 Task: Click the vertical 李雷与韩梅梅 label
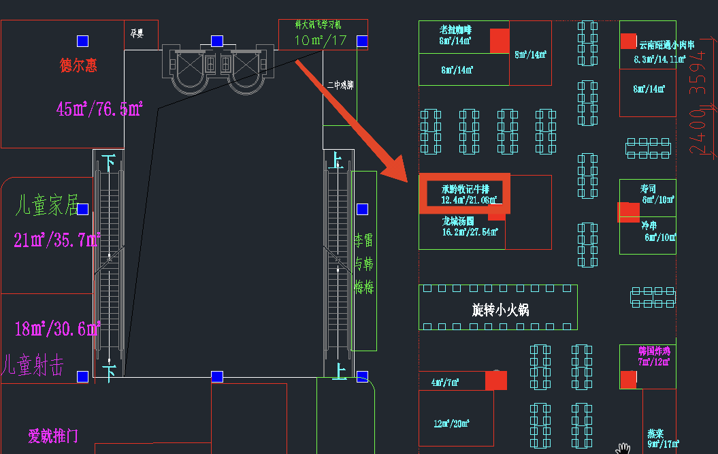point(364,263)
